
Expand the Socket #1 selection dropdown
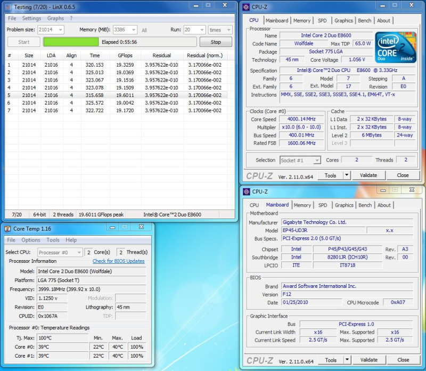[x=317, y=160]
